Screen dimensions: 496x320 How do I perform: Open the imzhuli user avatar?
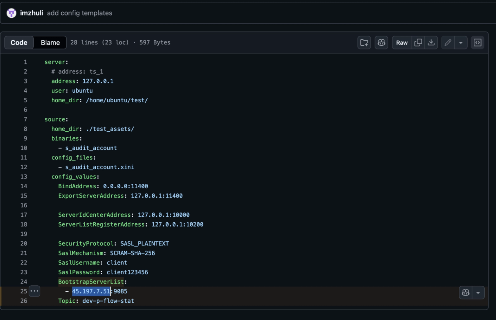(x=11, y=13)
